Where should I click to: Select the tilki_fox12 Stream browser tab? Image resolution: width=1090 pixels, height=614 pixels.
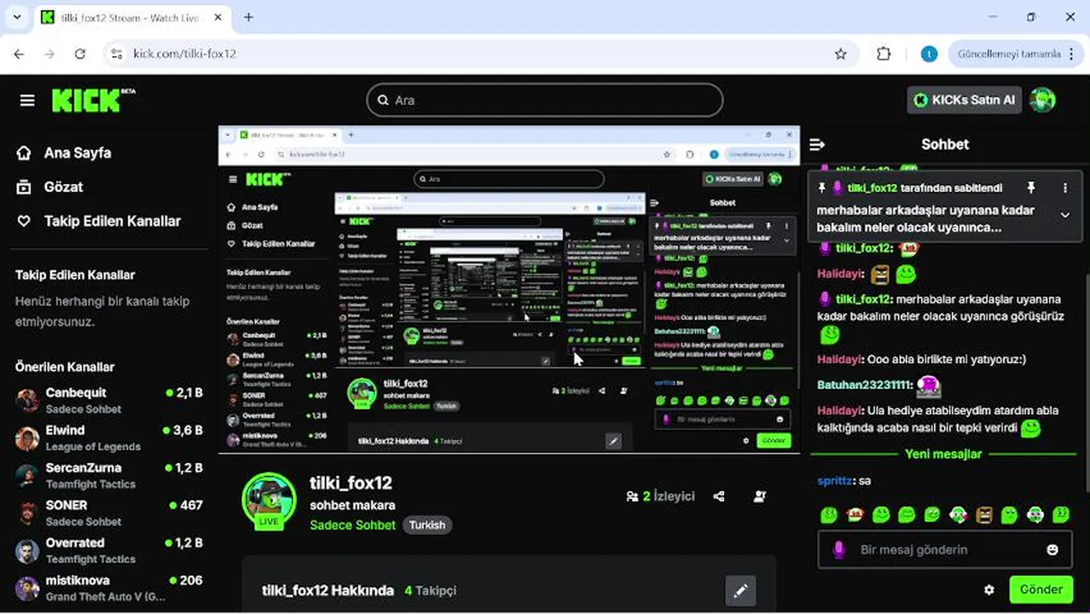click(x=134, y=18)
